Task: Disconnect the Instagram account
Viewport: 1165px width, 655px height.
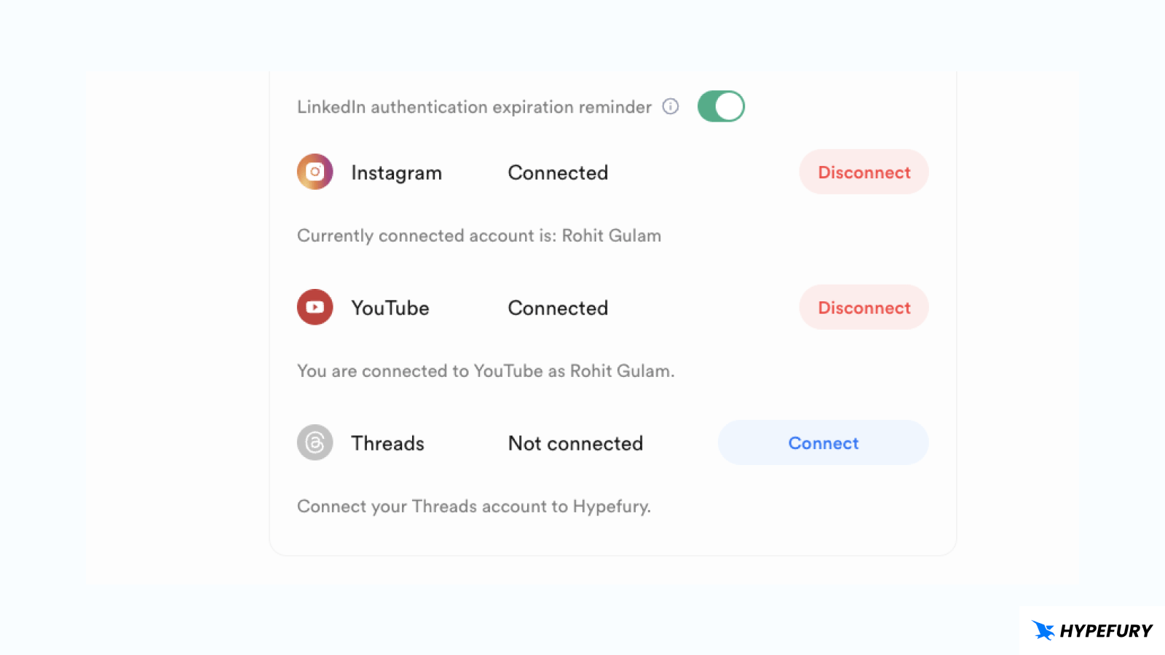Action: coord(864,172)
